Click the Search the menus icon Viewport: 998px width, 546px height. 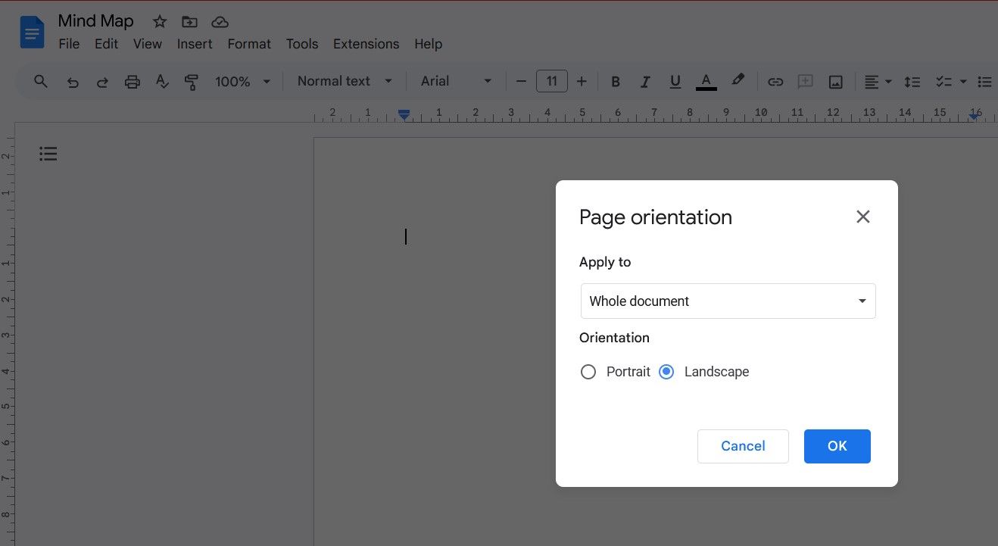coord(41,81)
